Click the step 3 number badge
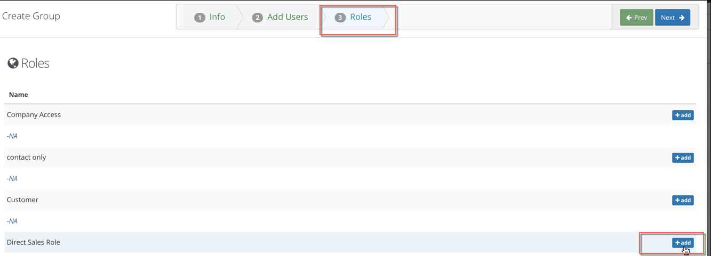This screenshot has width=711, height=256. [x=340, y=18]
